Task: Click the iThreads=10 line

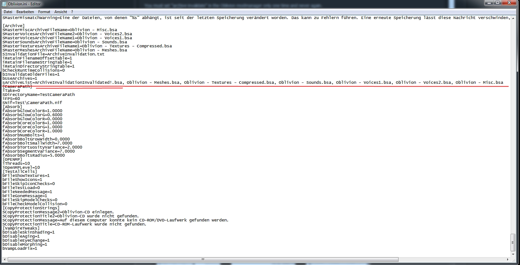Action: coord(16,163)
